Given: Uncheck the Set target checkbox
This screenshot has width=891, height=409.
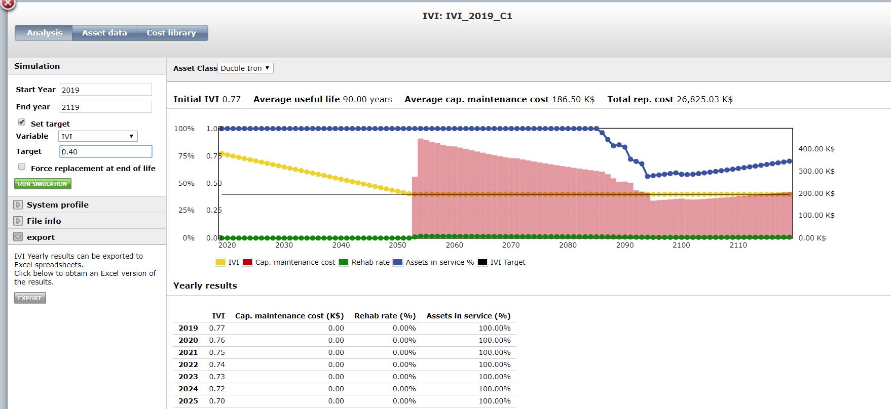Looking at the screenshot, I should tap(22, 122).
